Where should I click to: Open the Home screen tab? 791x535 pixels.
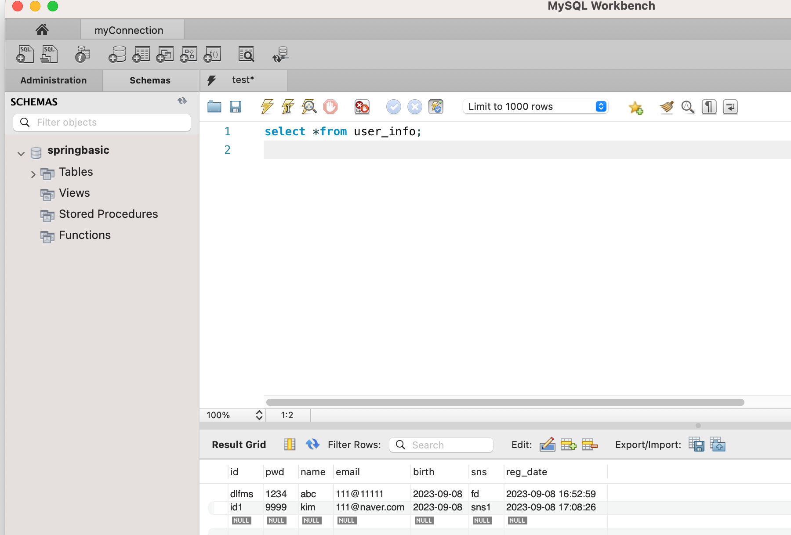pos(42,29)
